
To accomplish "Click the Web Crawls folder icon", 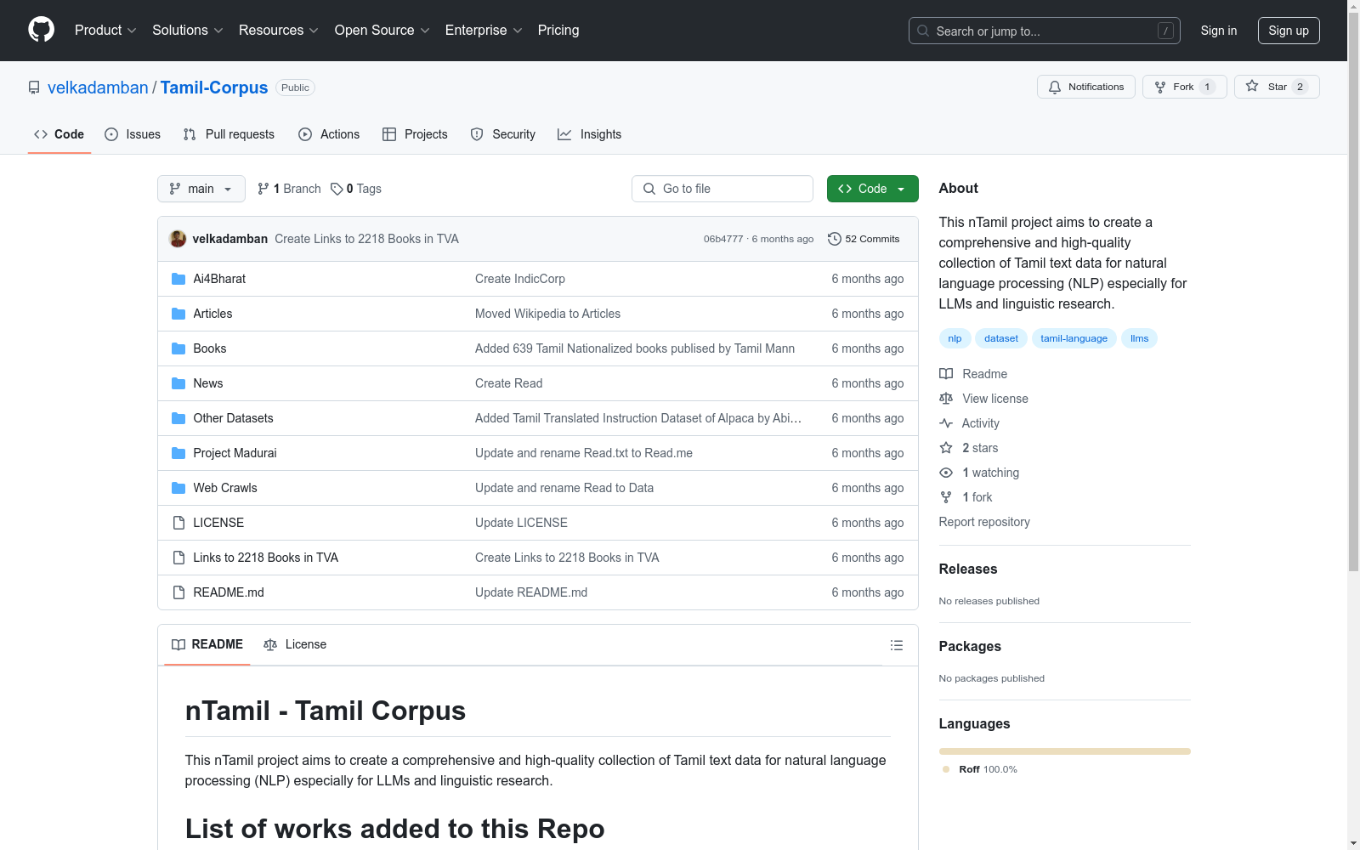I will click(178, 488).
